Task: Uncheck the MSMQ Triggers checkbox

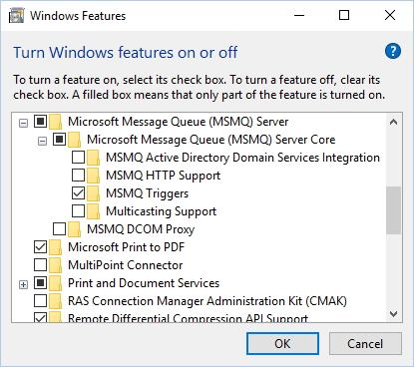Action: 78,193
